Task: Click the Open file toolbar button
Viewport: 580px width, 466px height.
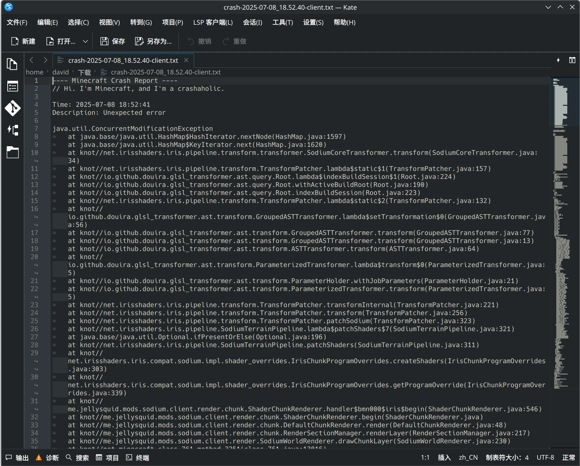Action: [61, 41]
